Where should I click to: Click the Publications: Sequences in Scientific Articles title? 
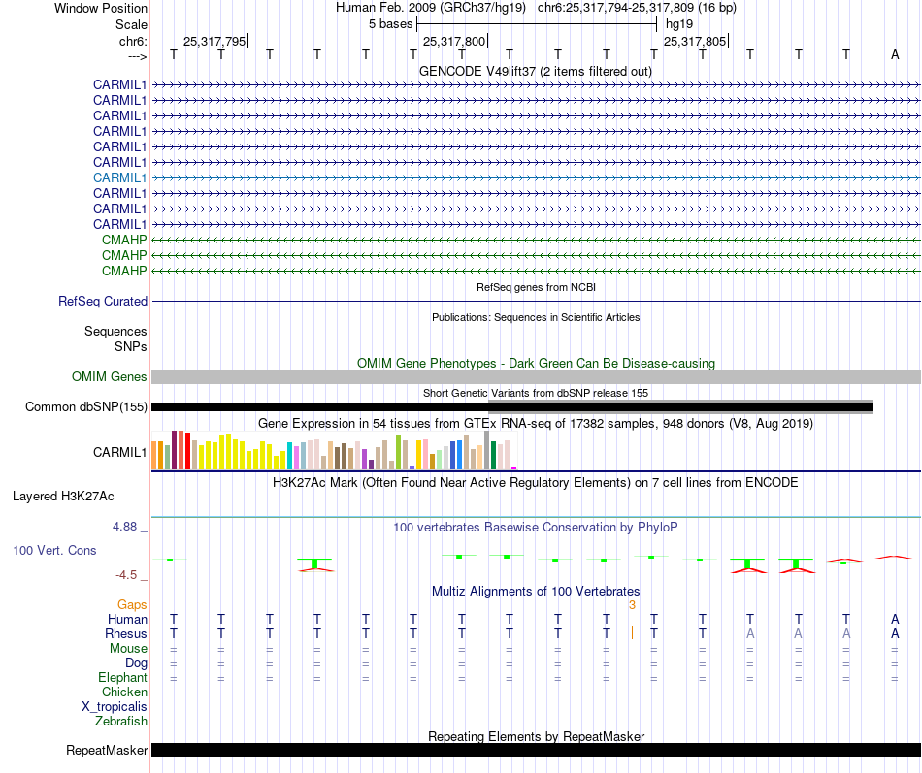click(536, 317)
